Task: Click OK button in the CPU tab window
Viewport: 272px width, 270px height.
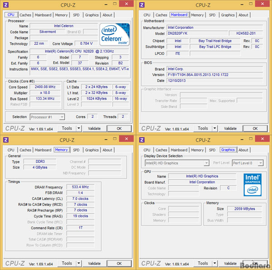Action: pos(119,128)
